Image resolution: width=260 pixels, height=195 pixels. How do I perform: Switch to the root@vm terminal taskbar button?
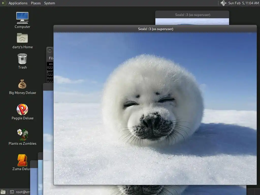20,192
